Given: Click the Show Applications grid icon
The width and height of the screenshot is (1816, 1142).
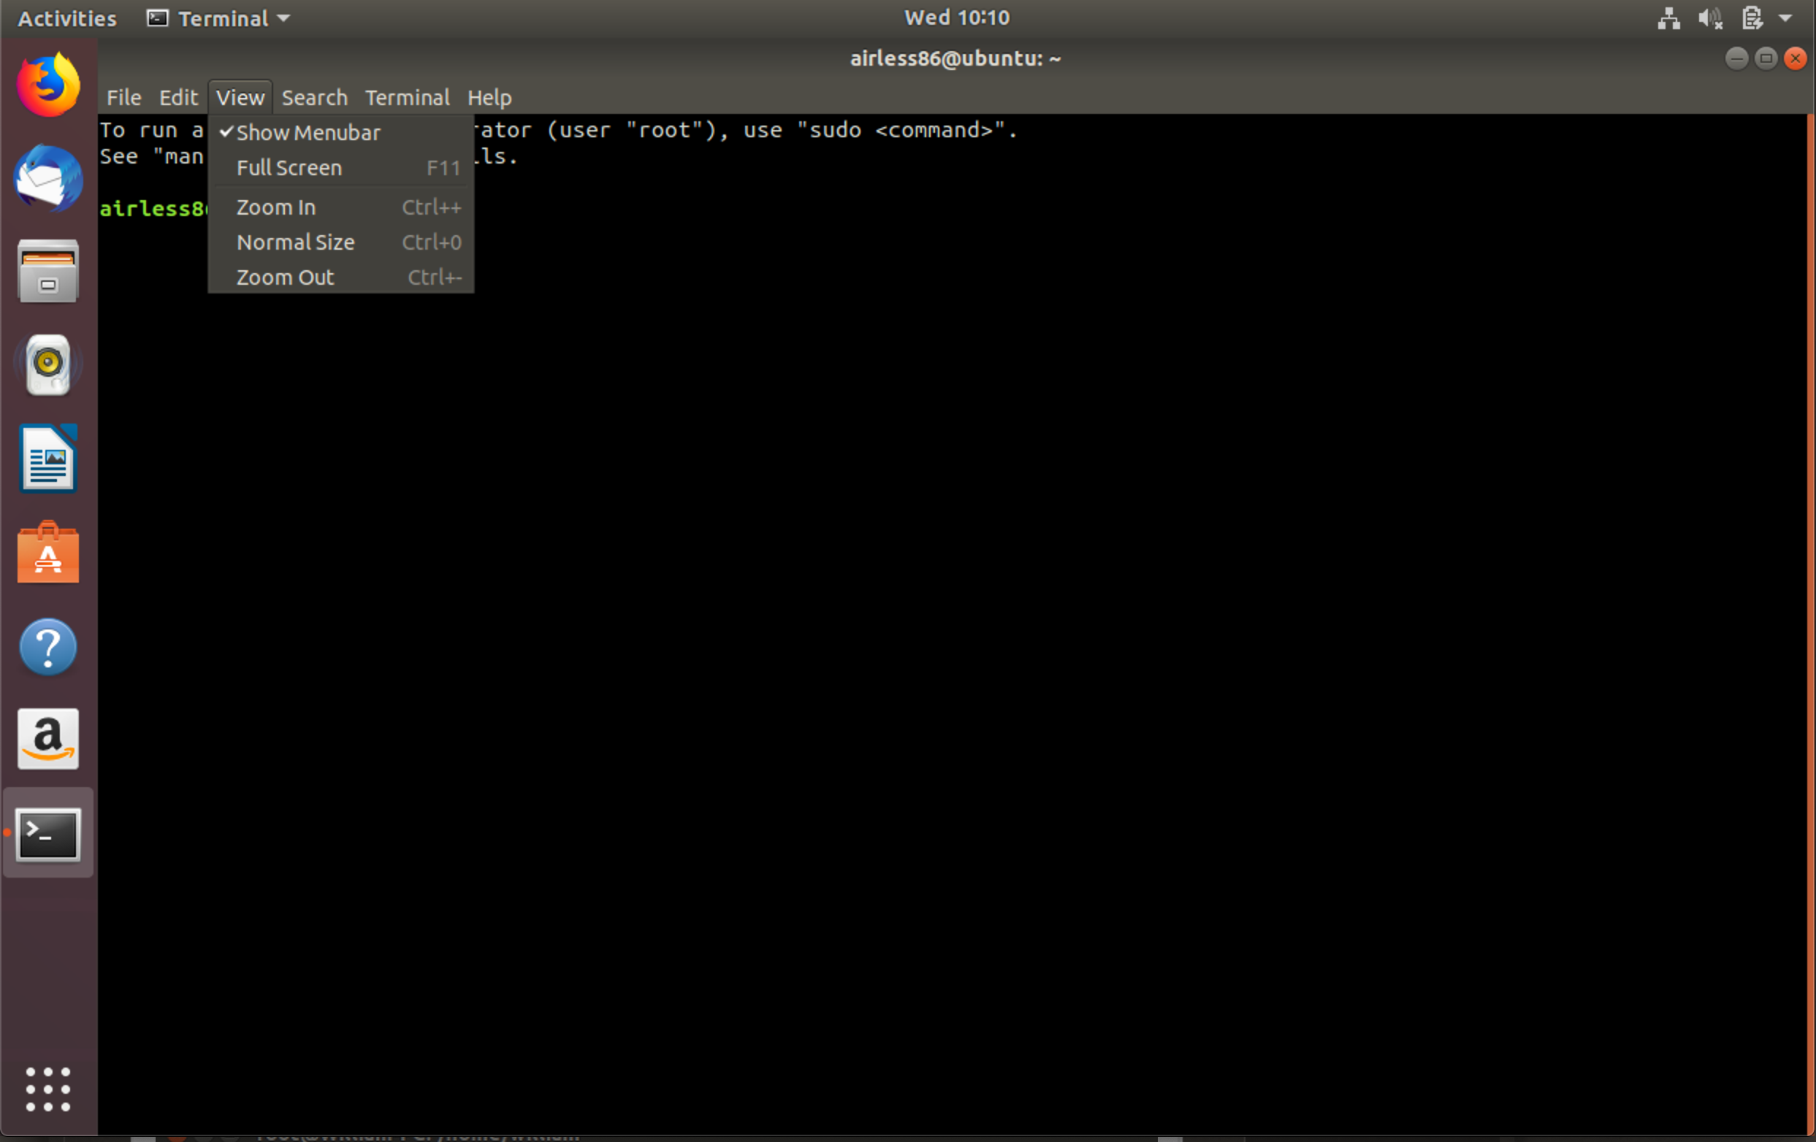Looking at the screenshot, I should tap(48, 1089).
